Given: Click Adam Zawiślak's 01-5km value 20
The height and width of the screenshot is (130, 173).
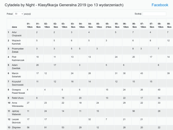Looking at the screenshot, I should pos(37,65).
